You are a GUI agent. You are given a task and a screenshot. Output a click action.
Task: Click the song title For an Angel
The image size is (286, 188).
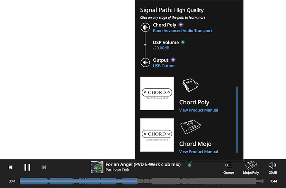tap(143, 164)
